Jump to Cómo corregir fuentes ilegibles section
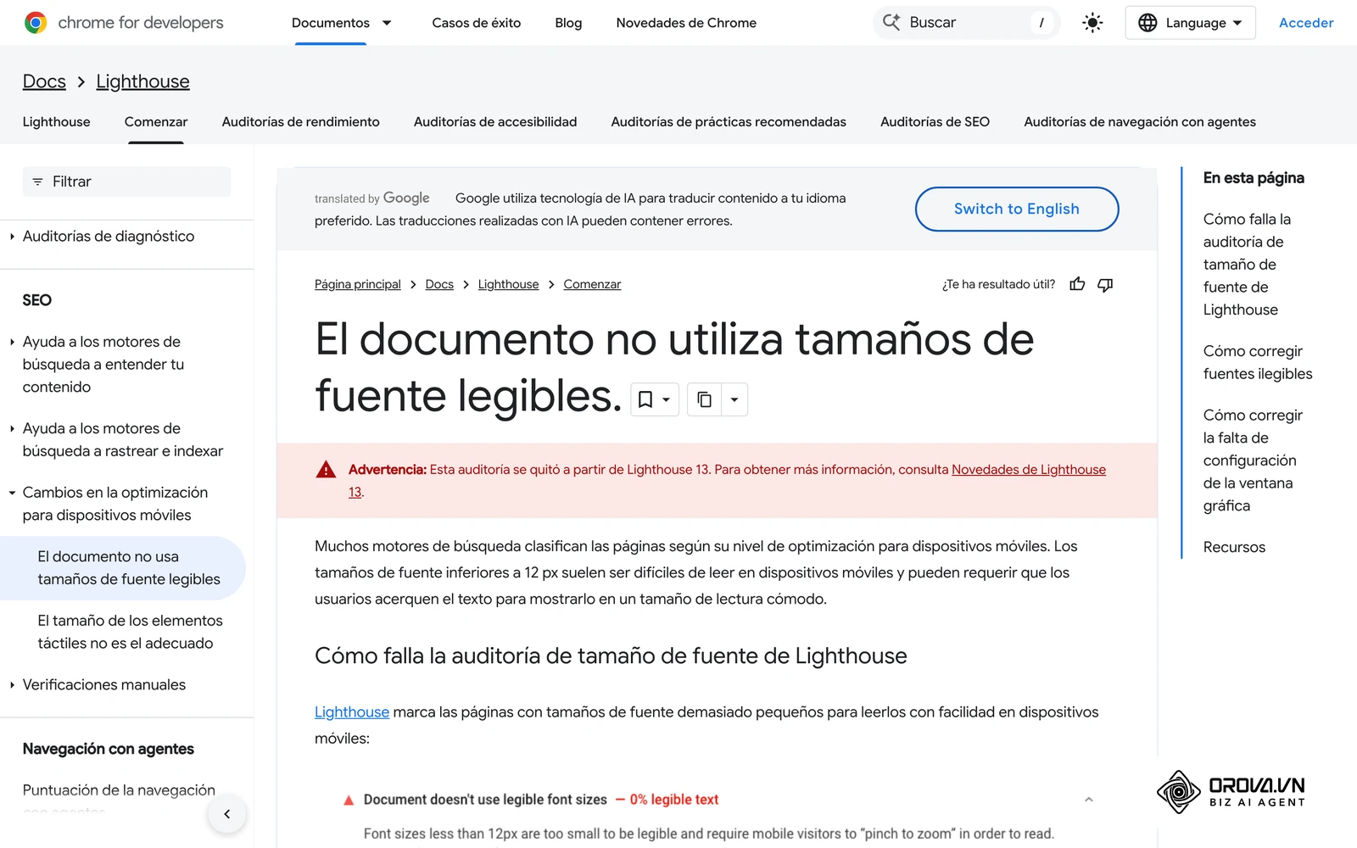Screen dimensions: 1357x848 [x=1258, y=362]
